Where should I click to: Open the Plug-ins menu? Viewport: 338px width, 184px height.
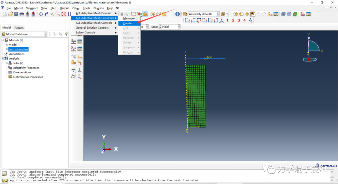point(99,8)
